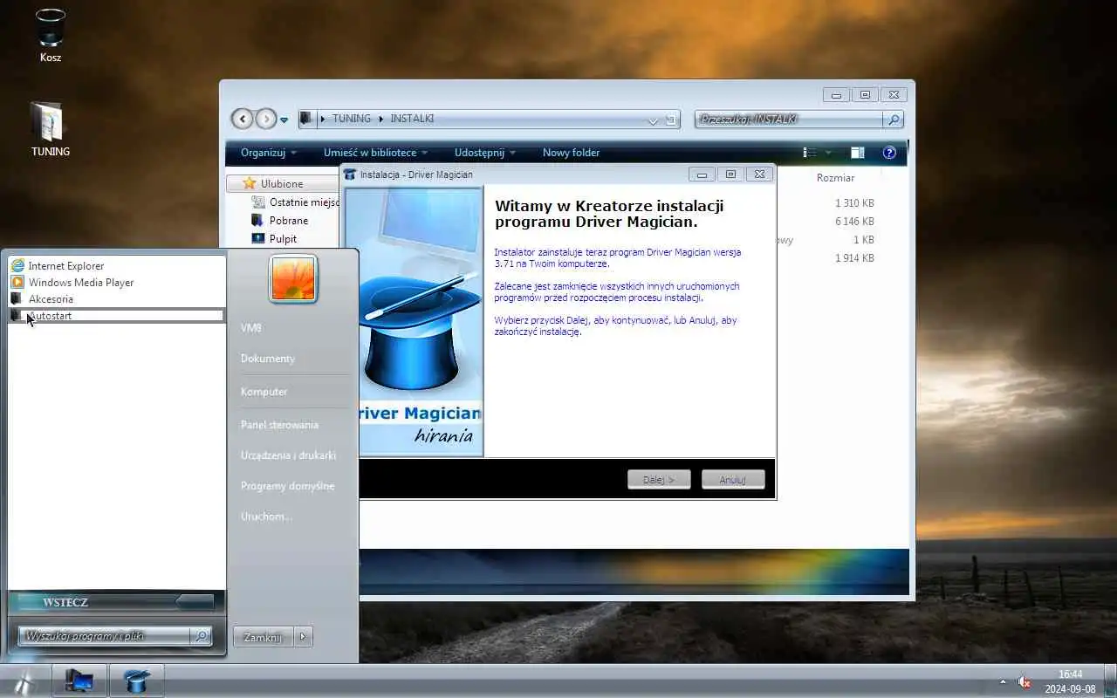This screenshot has width=1117, height=698.
Task: Open the Kosz recycle bin icon
Action: 51,35
